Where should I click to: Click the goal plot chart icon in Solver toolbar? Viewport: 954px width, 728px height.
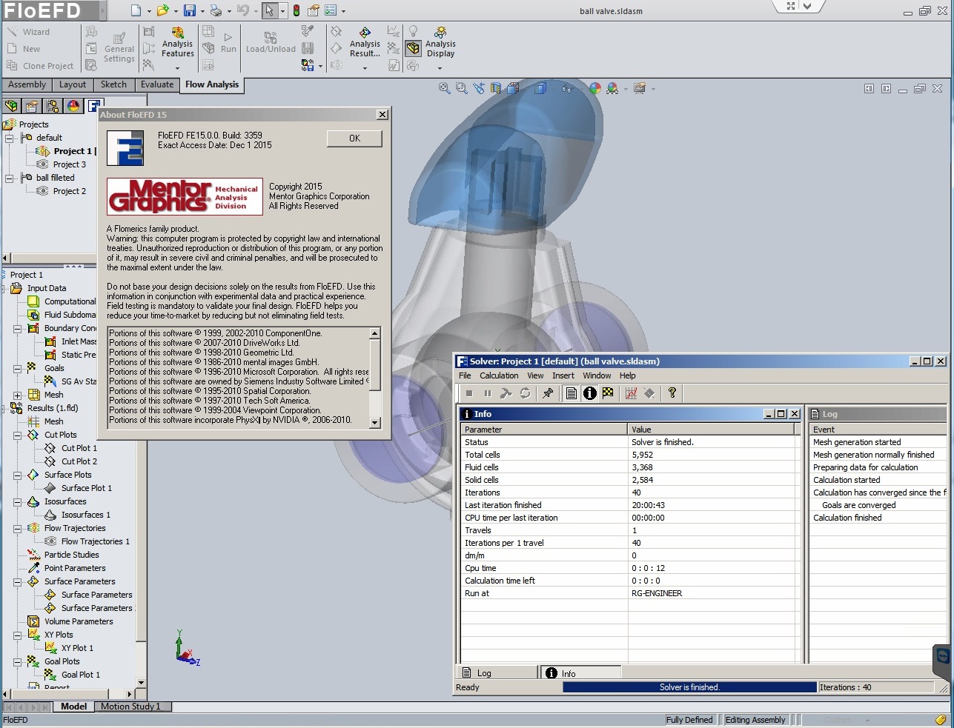pyautogui.click(x=632, y=393)
